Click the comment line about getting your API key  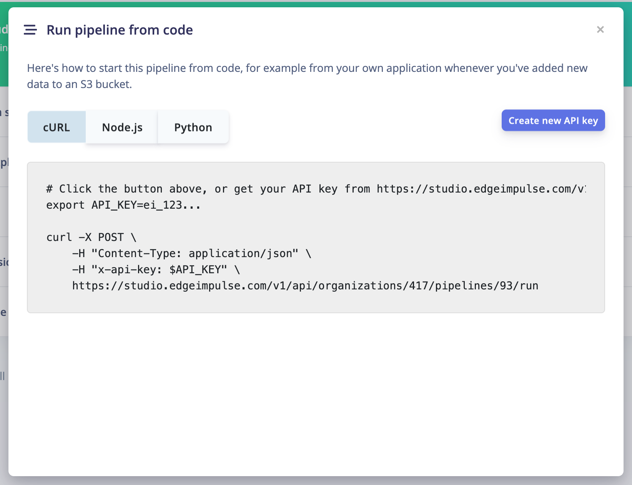(x=316, y=189)
